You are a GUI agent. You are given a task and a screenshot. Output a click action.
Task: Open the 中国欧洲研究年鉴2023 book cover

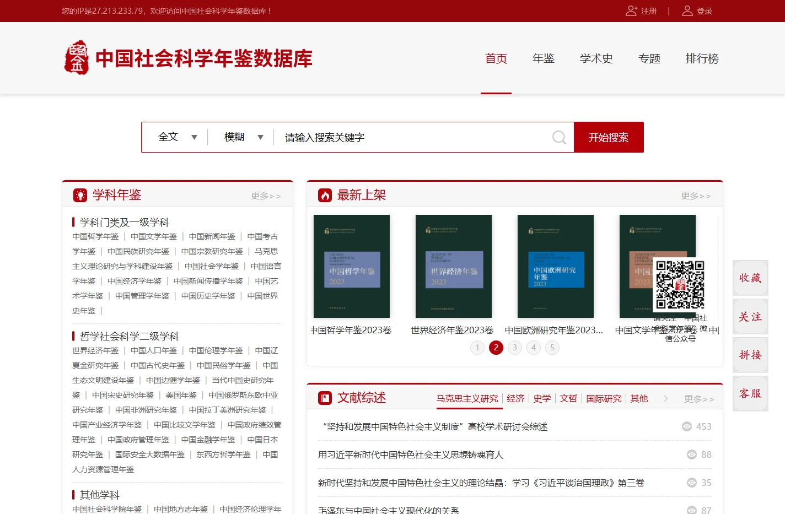(556, 266)
